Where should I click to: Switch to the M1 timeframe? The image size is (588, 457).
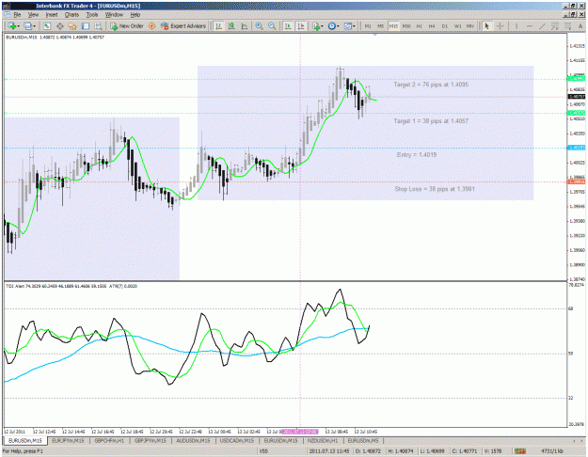(x=368, y=26)
